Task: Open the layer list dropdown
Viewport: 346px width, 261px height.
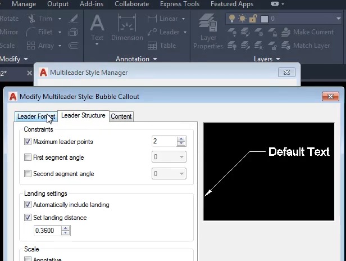Action: click(339, 19)
